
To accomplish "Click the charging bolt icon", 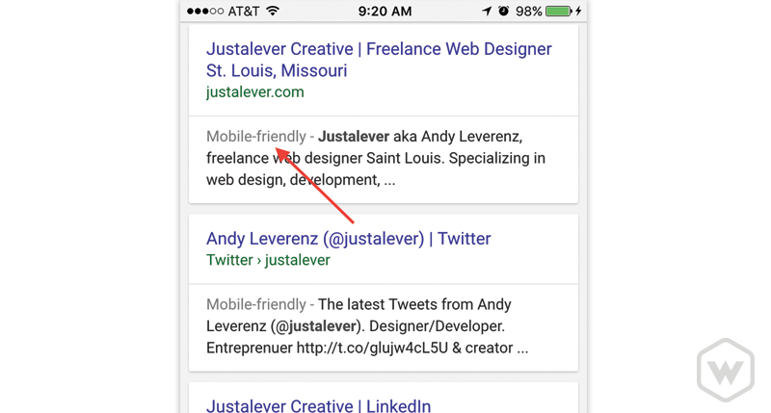I will 579,11.
